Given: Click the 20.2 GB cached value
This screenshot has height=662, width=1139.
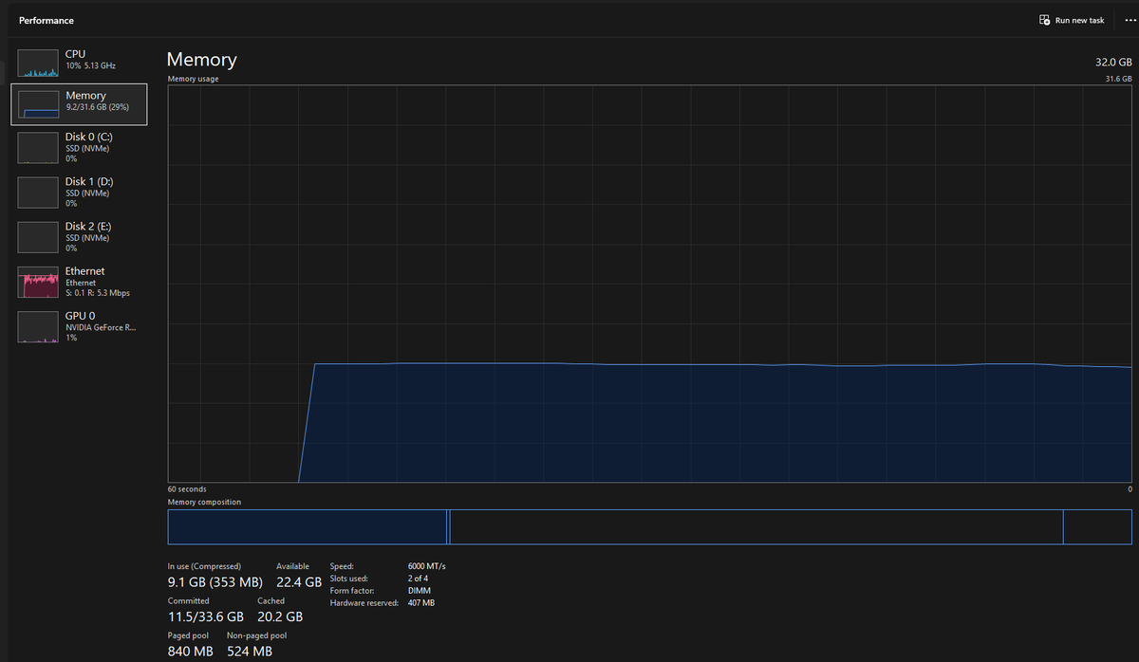Looking at the screenshot, I should 280,617.
